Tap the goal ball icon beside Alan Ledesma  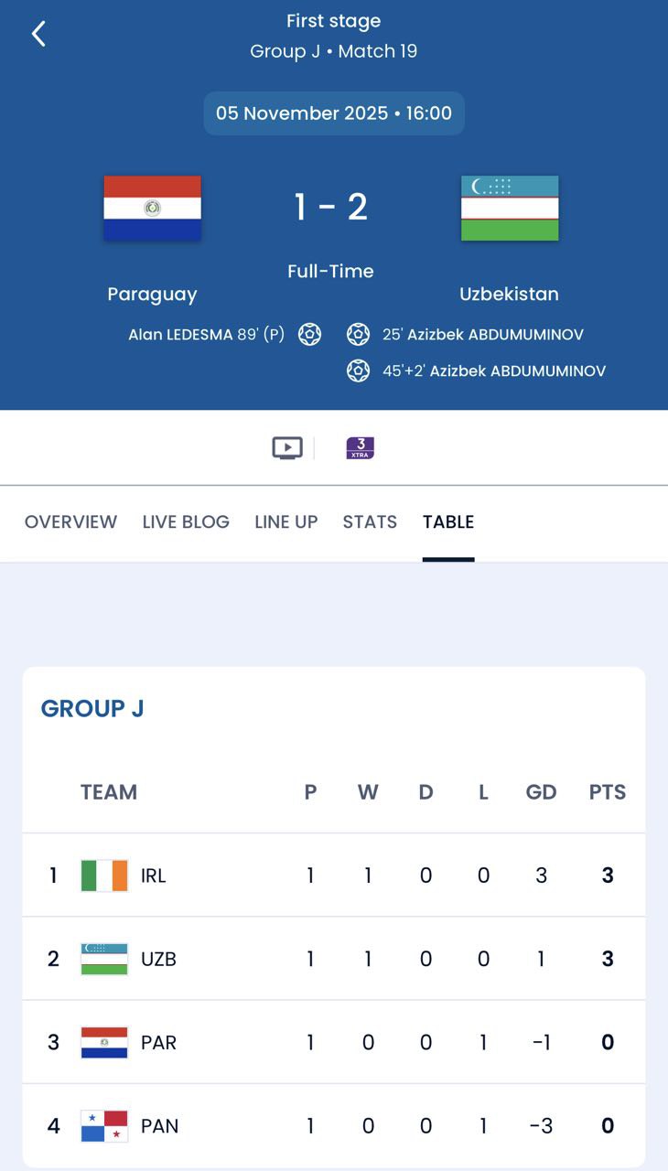tap(310, 335)
